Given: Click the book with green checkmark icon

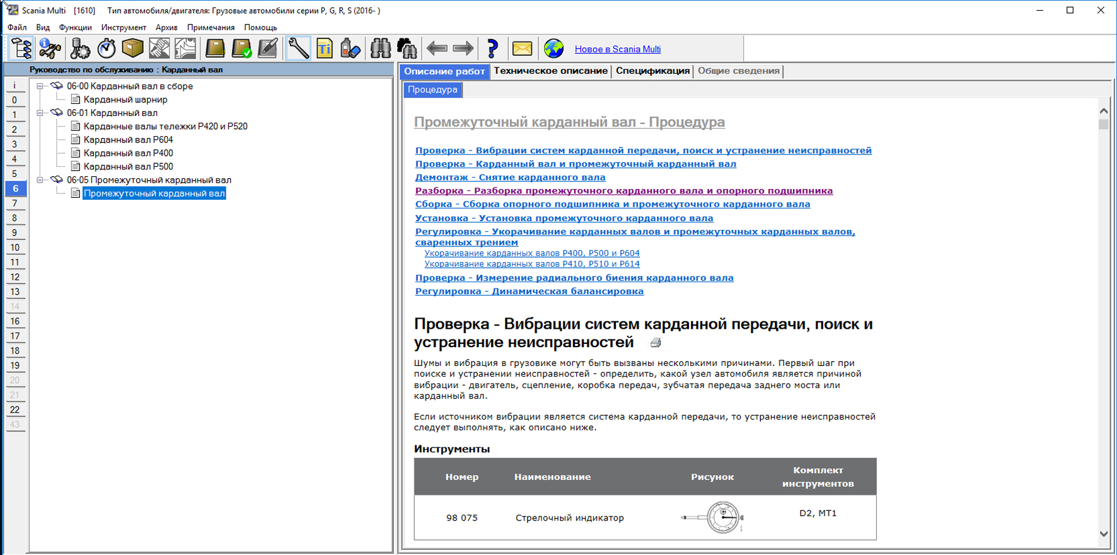Looking at the screenshot, I should point(241,49).
